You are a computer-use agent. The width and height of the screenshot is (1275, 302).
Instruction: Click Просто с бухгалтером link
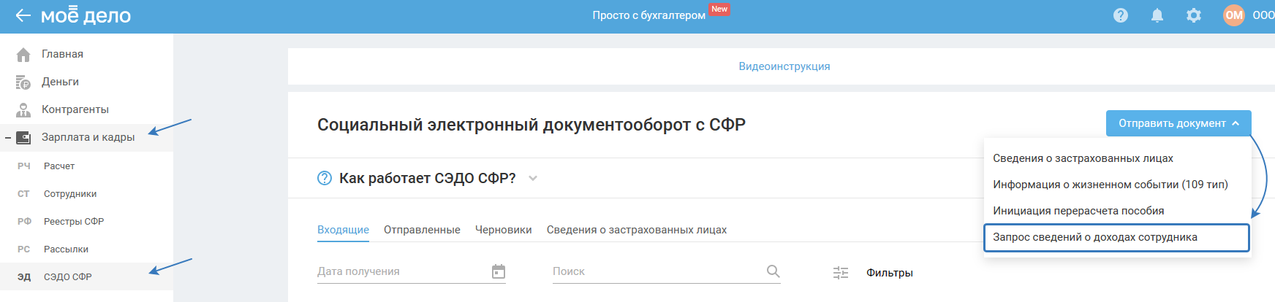(648, 15)
